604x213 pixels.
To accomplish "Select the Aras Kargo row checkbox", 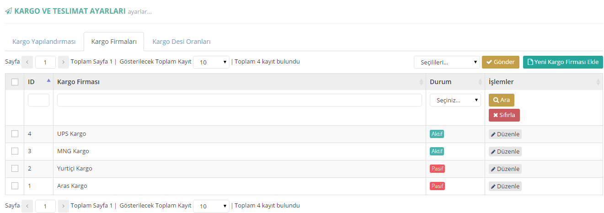I will pos(15,186).
